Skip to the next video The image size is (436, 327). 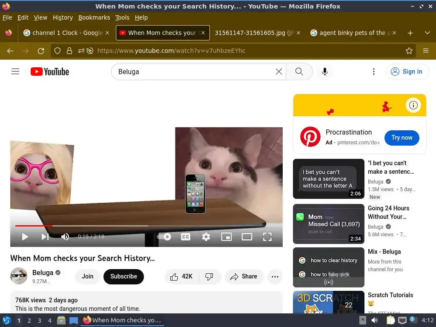click(x=45, y=237)
